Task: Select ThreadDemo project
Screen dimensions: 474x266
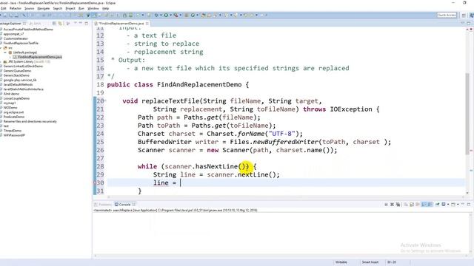Action: 13,131
